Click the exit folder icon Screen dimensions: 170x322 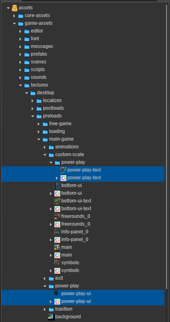coord(51,278)
